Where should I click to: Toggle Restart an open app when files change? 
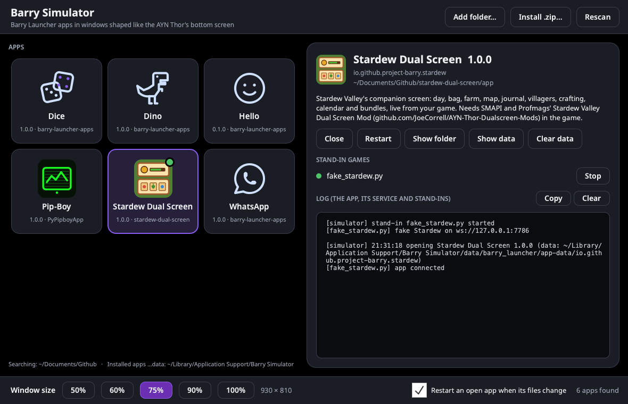point(419,390)
